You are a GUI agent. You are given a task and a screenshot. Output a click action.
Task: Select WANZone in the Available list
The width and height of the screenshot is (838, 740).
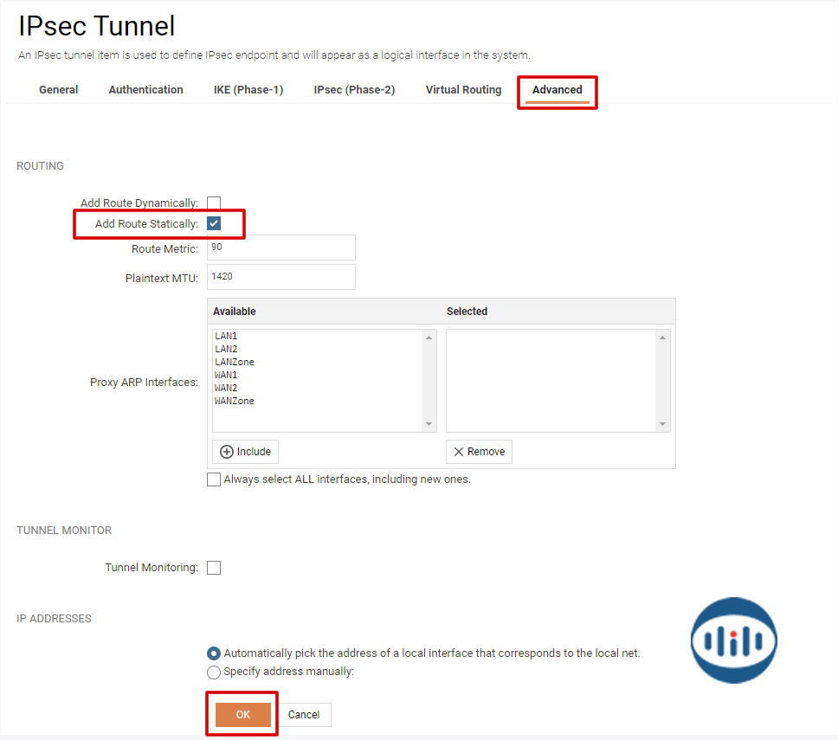click(x=235, y=401)
